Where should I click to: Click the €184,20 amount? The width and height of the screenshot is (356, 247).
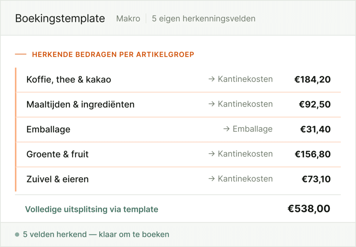[x=312, y=80]
